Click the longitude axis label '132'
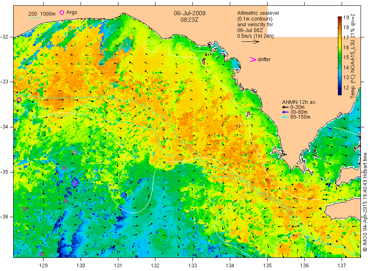This screenshot has width=370, height=271. coord(155,266)
